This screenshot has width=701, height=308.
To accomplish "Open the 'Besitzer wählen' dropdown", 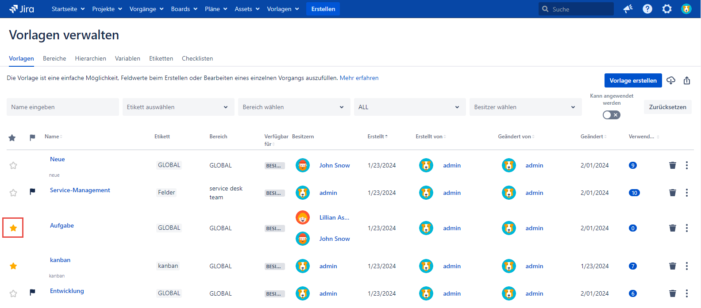I will pyautogui.click(x=525, y=107).
